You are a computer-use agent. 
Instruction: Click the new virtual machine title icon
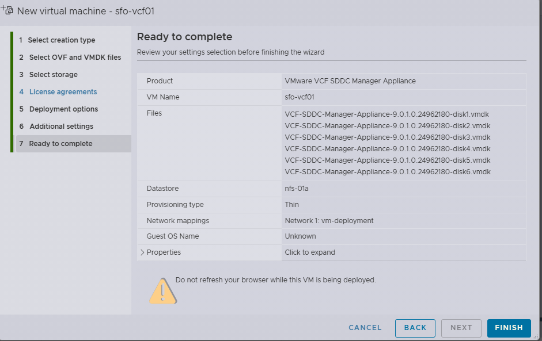7,10
